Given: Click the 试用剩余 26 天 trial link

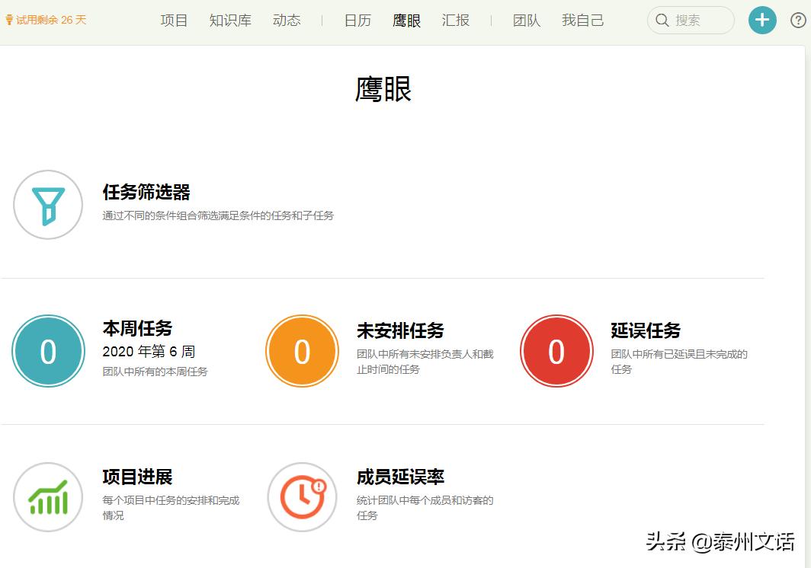Looking at the screenshot, I should (x=46, y=21).
